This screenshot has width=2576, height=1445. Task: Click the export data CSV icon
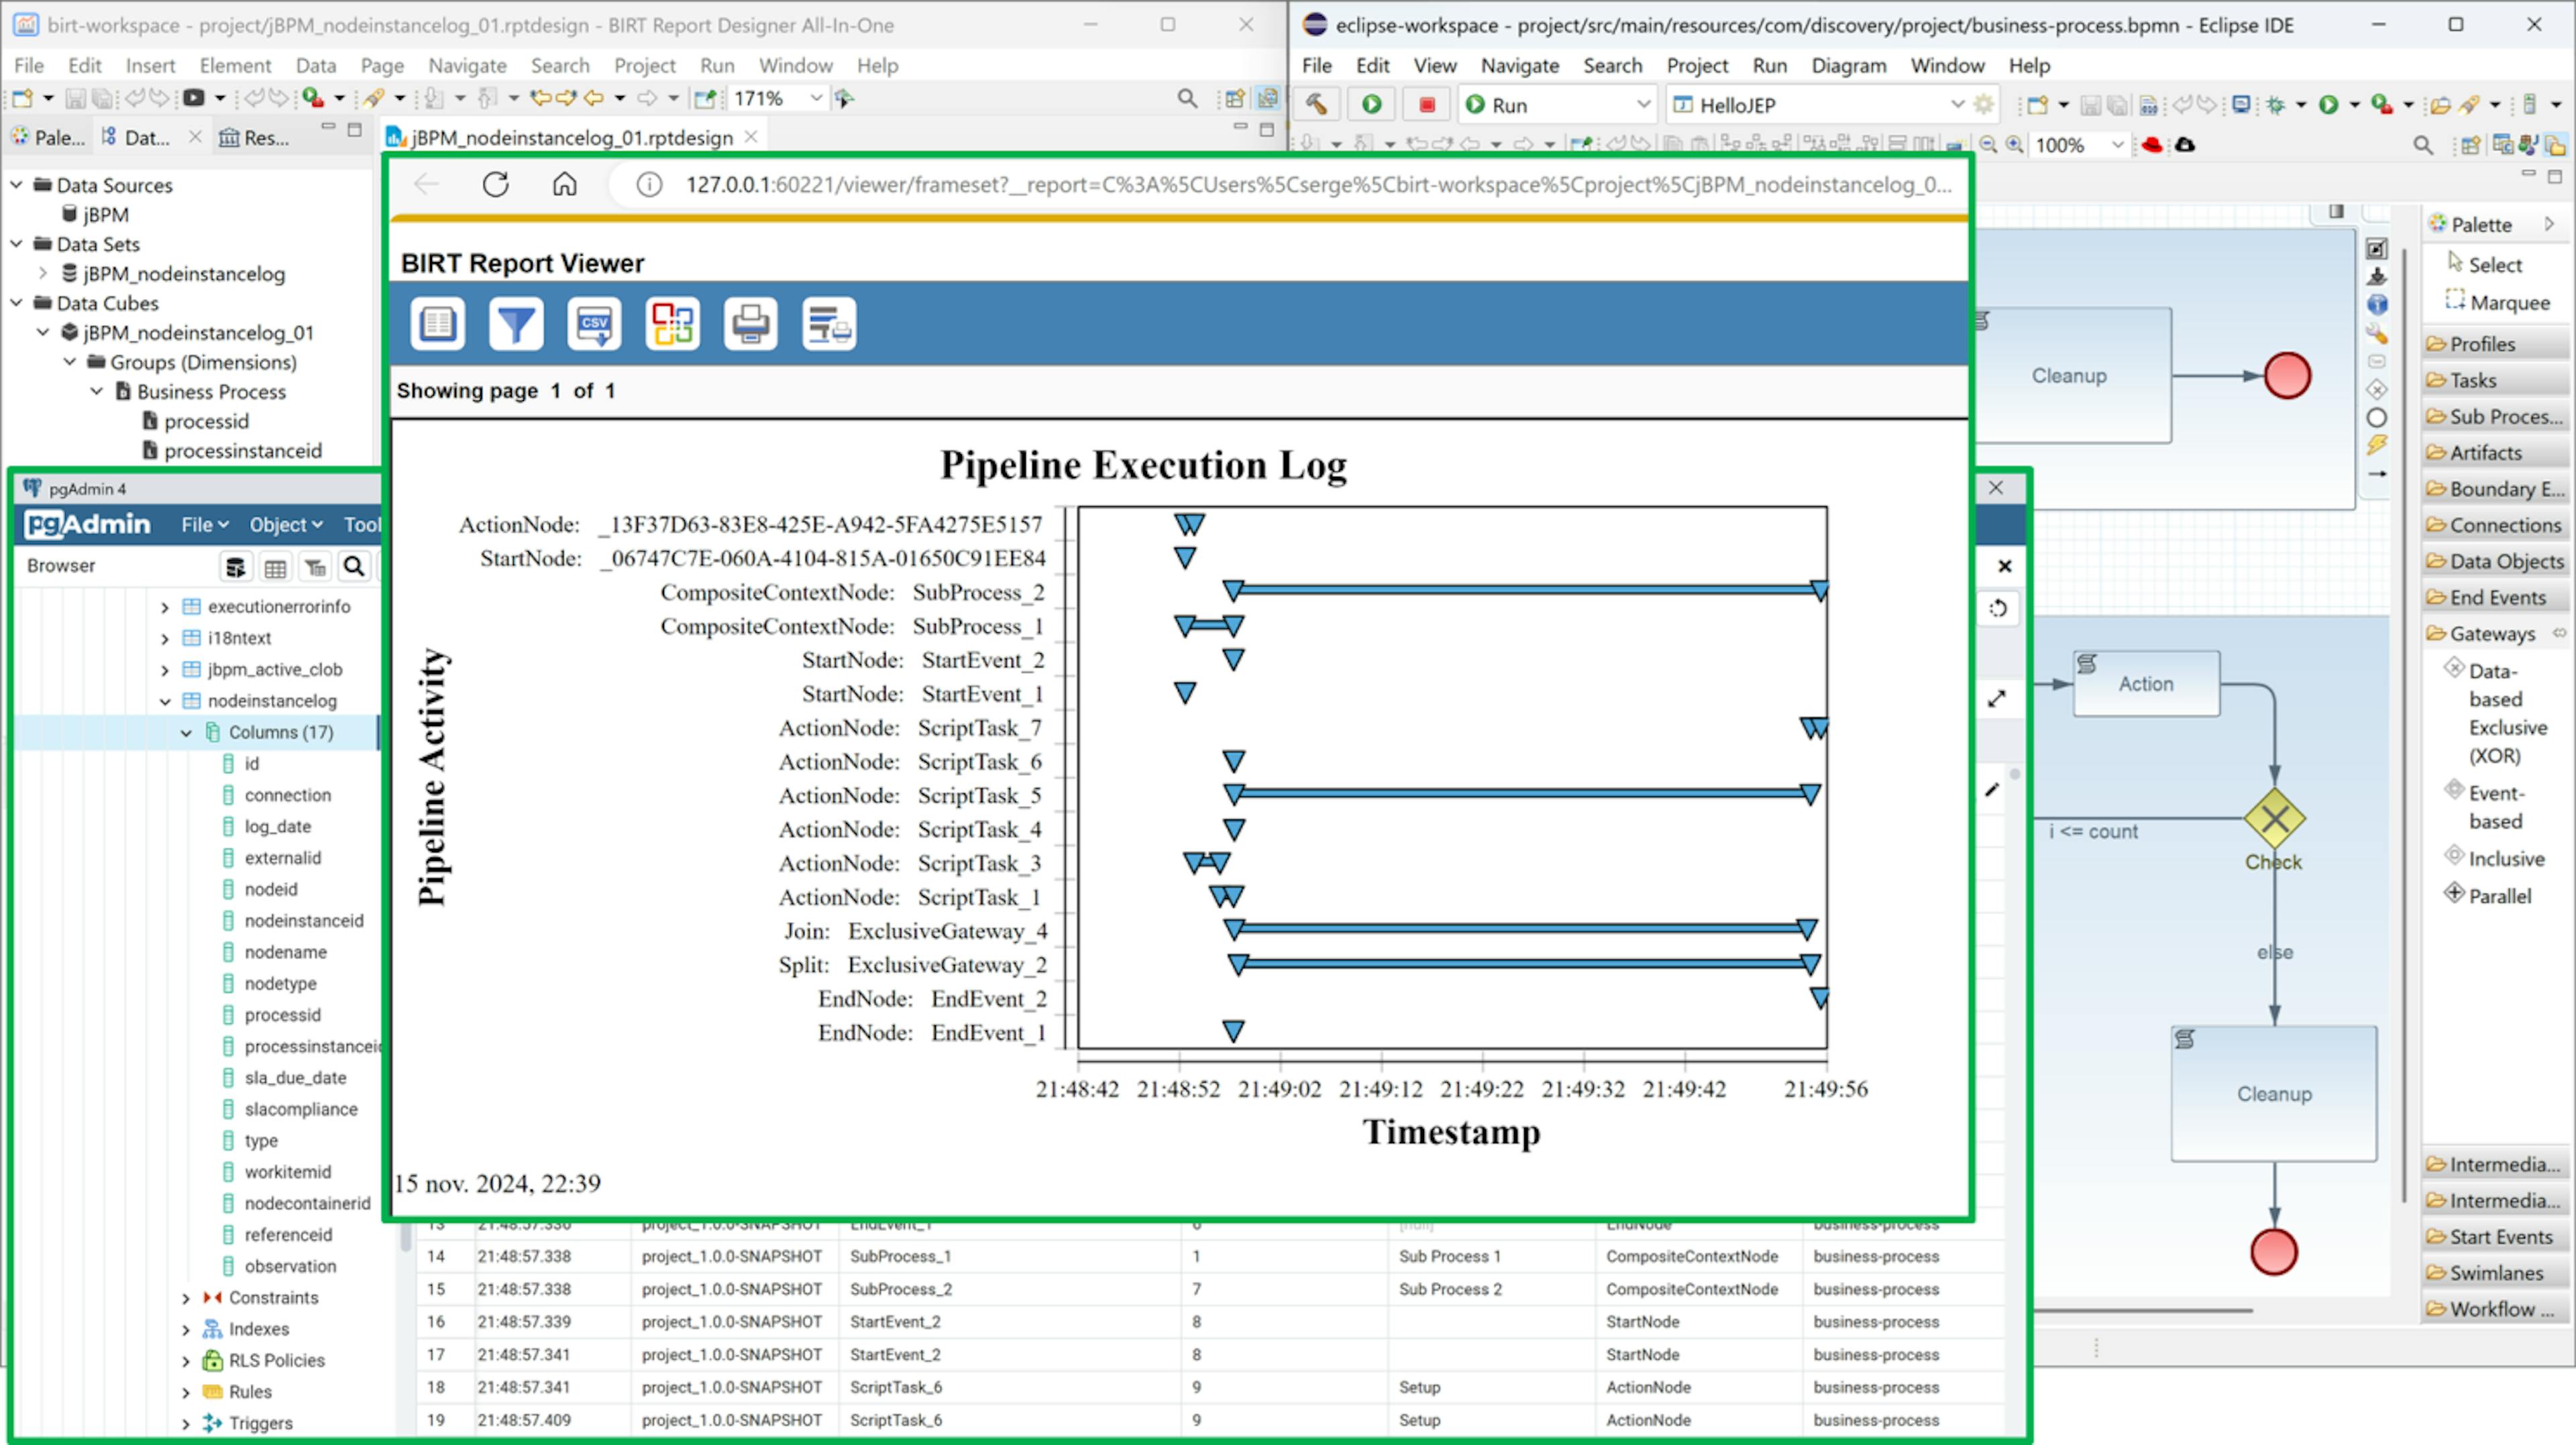point(594,324)
